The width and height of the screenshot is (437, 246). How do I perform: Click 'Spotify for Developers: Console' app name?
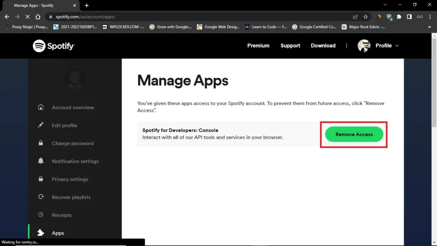pos(181,130)
